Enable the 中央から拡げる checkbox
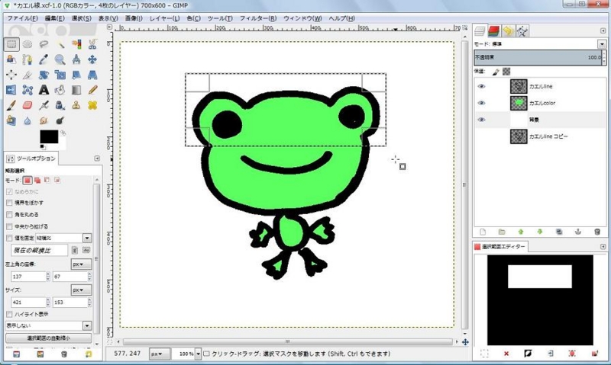611x365 pixels. [9, 226]
